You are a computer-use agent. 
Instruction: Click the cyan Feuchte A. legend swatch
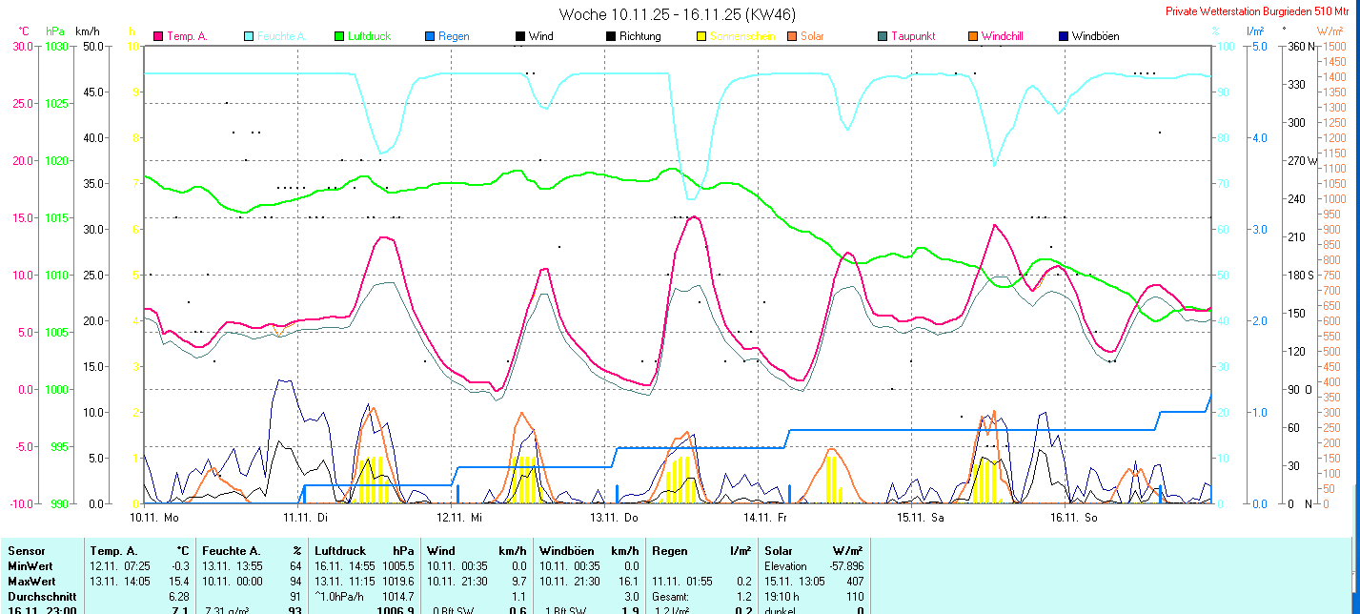(x=249, y=36)
